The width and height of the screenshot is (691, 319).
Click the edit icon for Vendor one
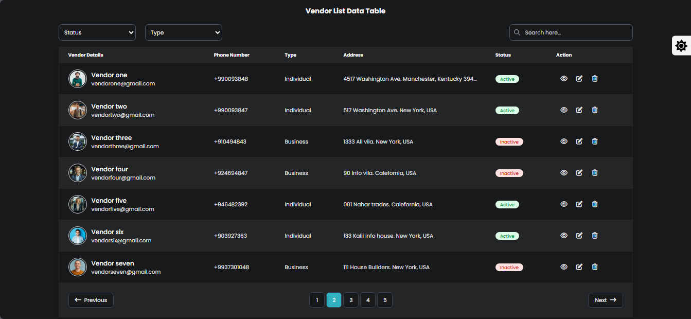tap(579, 79)
